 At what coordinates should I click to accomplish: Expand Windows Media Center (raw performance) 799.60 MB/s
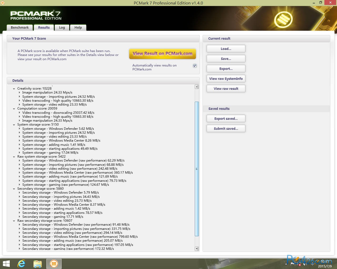coord(19,237)
